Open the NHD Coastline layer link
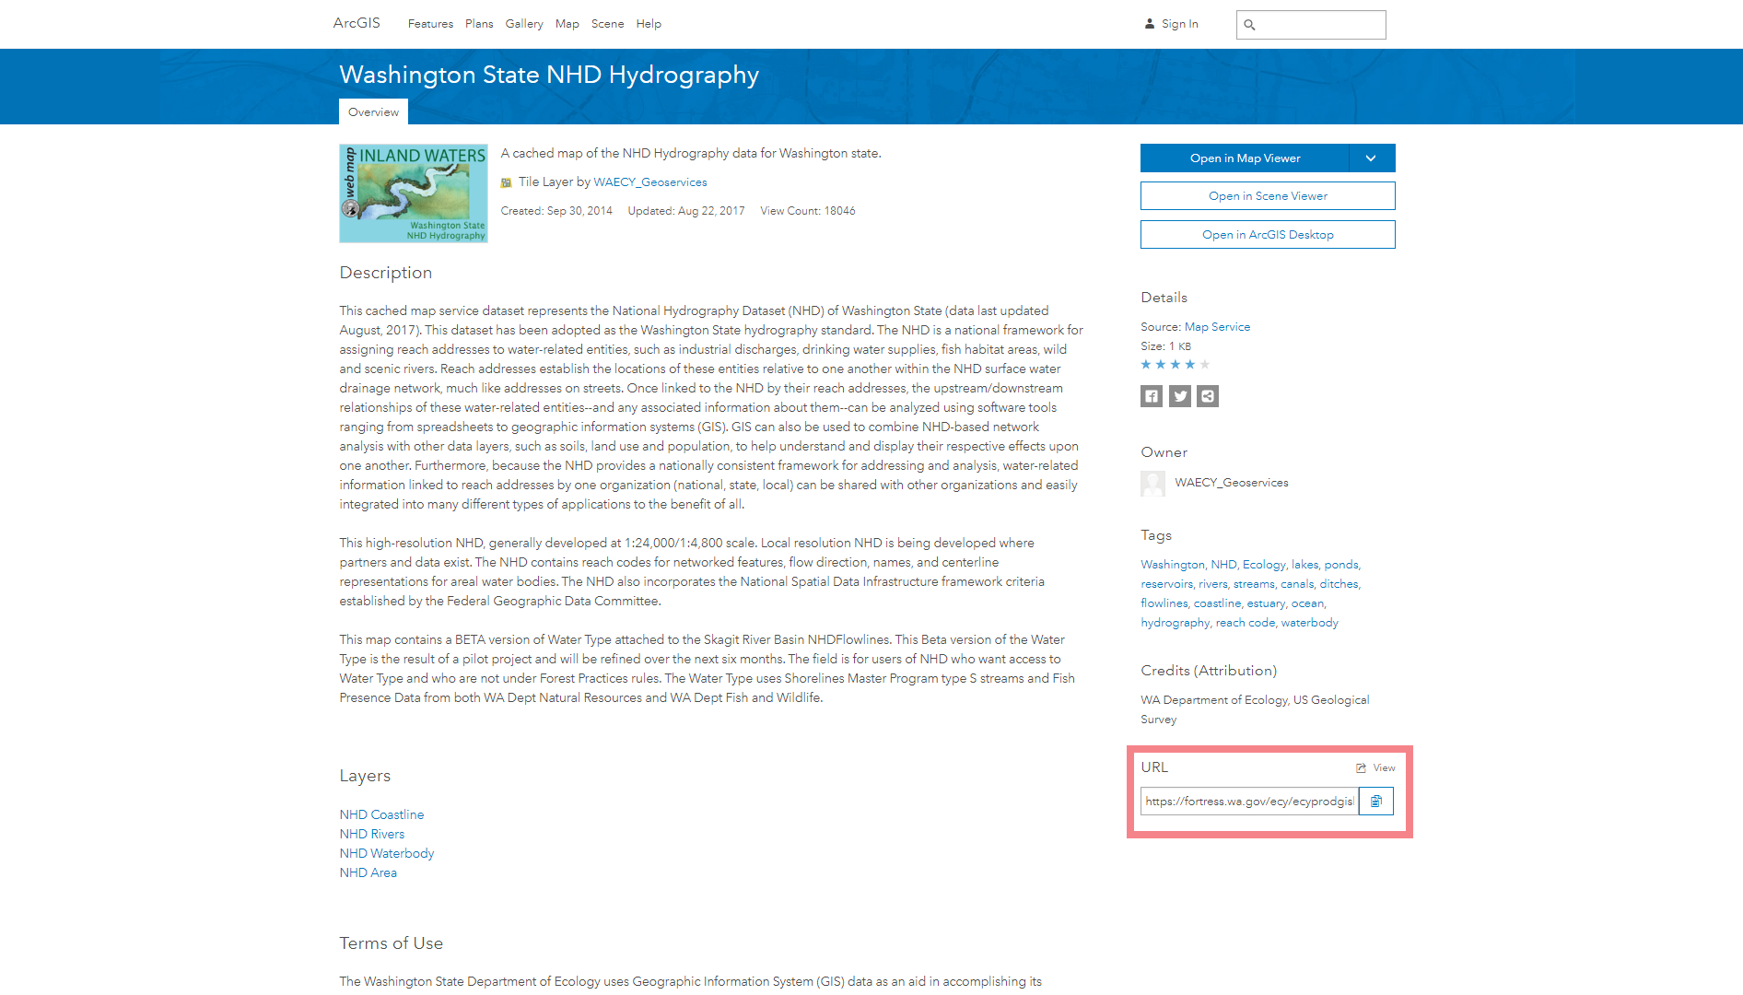This screenshot has width=1743, height=995. tap(381, 815)
